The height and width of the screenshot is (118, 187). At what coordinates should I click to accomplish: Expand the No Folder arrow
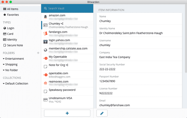[x=4, y=70]
